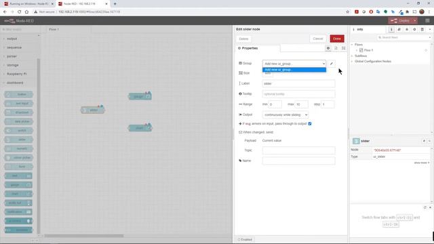Screen dimensions: 434x244
Task: Select the gauge node on canvas
Action: 140,96
